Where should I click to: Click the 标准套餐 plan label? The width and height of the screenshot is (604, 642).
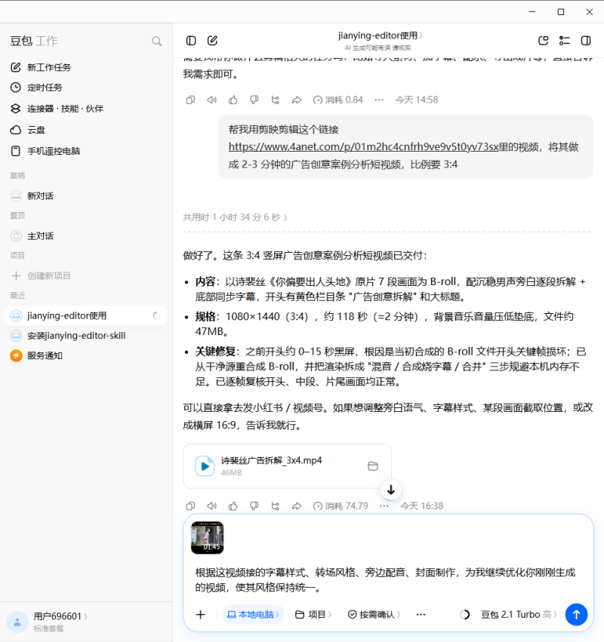point(49,628)
